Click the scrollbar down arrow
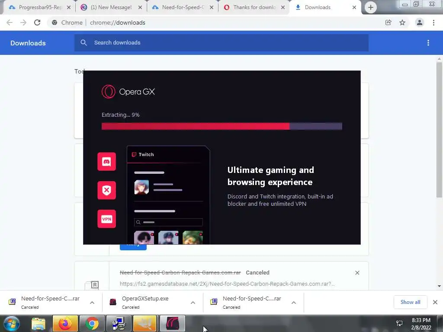 [439, 286]
